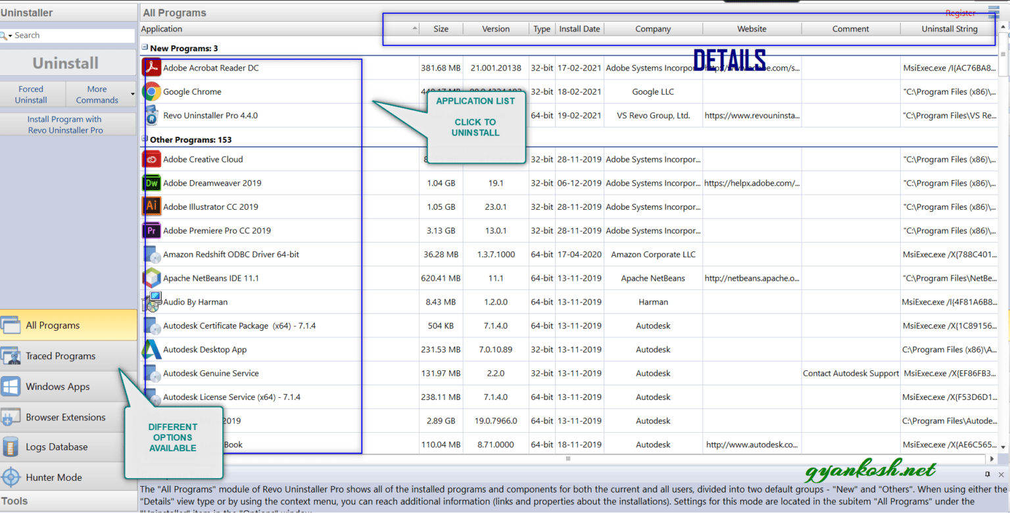Click the search magnifier icon
The image size is (1010, 513).
(5, 36)
